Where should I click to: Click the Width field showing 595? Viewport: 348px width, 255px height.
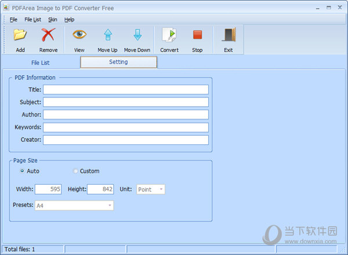click(48, 189)
